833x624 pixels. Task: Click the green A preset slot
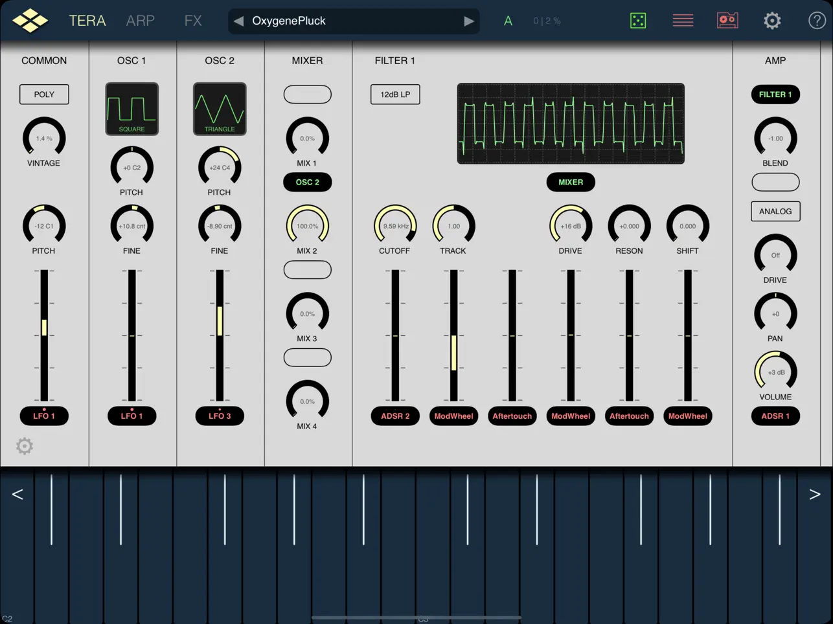pyautogui.click(x=508, y=21)
